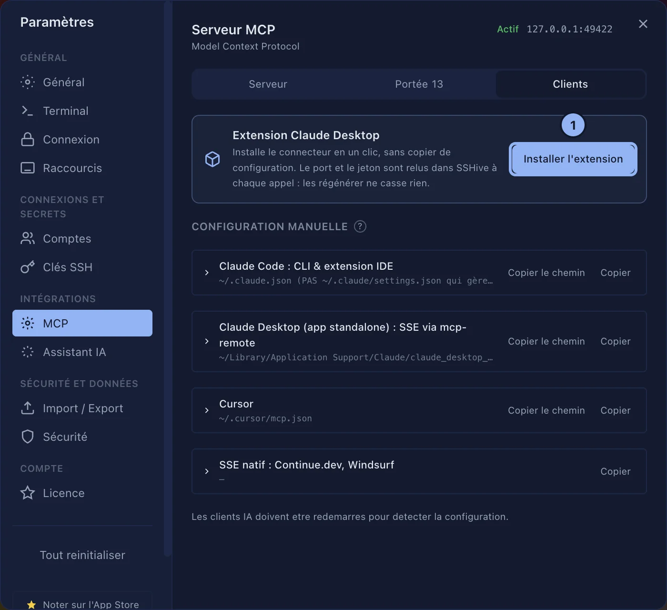Click the server address 127.0.0.1:49422
Screen dimensions: 667x610
point(569,29)
